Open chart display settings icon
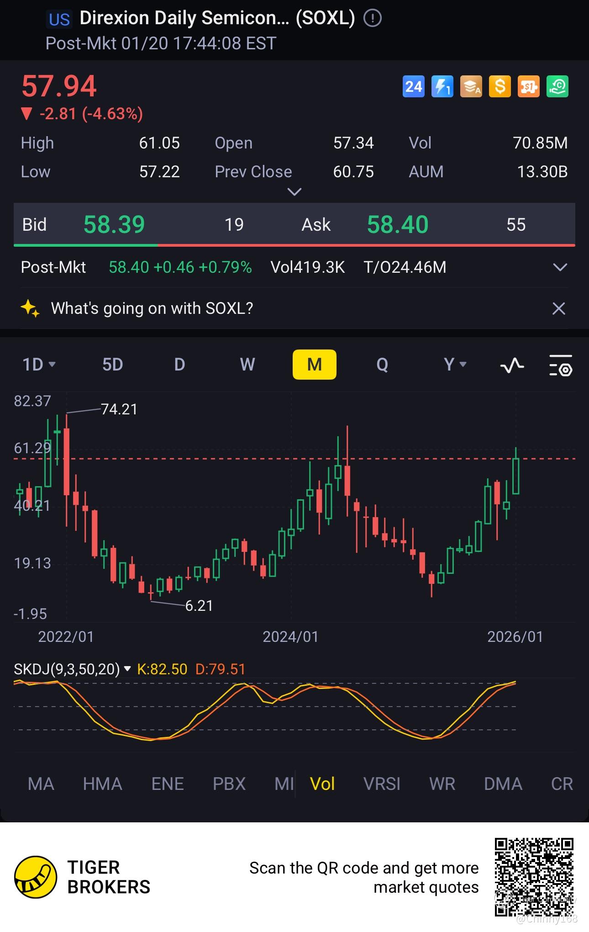Viewport: 589px width, 932px height. coord(560,365)
